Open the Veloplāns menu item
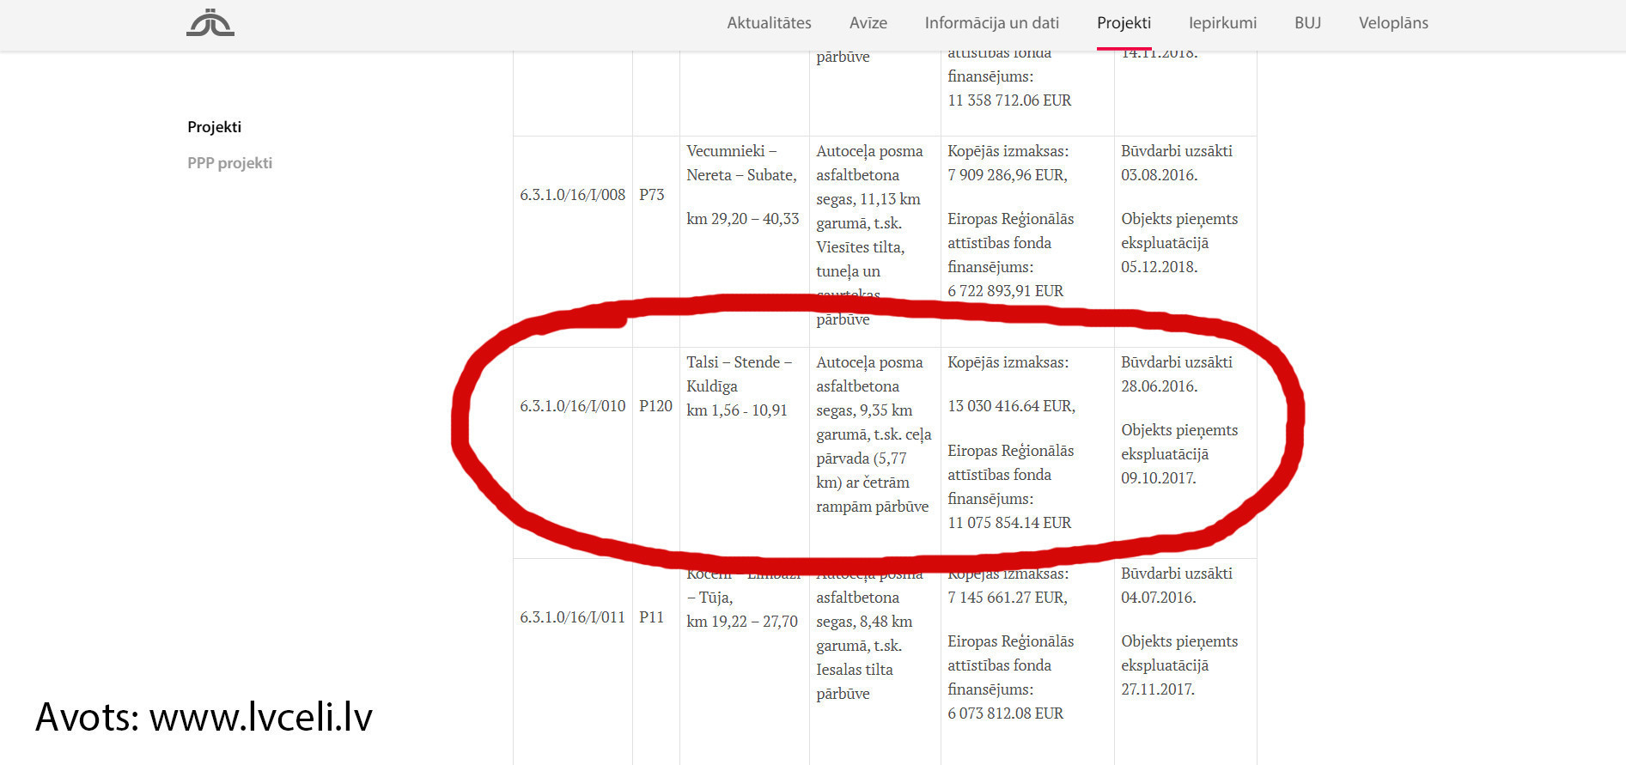Viewport: 1626px width, 765px height. [x=1393, y=23]
